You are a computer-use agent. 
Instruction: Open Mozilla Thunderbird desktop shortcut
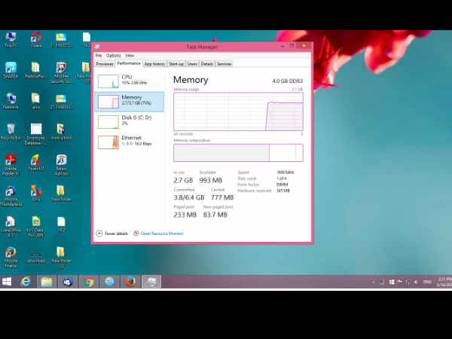coord(11,196)
